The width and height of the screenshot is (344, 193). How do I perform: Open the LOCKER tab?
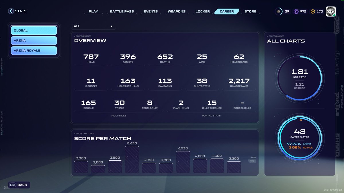(x=203, y=11)
